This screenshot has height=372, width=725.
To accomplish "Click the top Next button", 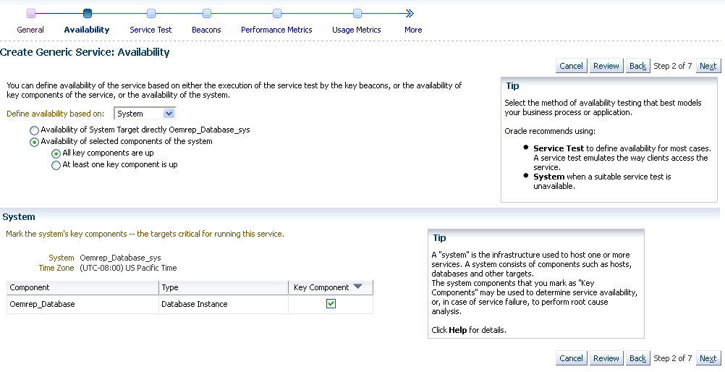I will pyautogui.click(x=708, y=66).
